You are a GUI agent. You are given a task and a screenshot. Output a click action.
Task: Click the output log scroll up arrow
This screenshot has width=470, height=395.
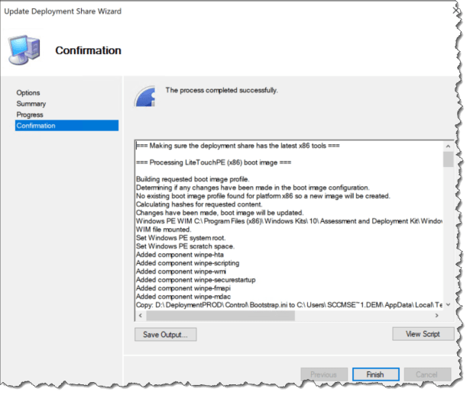pos(448,146)
